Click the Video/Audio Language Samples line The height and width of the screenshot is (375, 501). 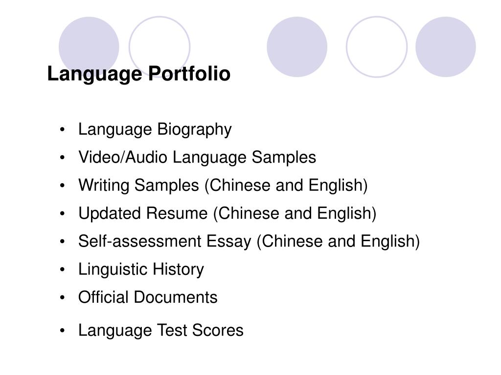pyautogui.click(x=197, y=158)
